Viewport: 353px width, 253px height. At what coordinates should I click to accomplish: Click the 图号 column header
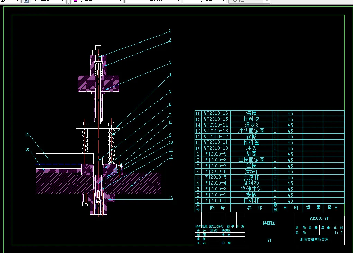(x=217, y=208)
